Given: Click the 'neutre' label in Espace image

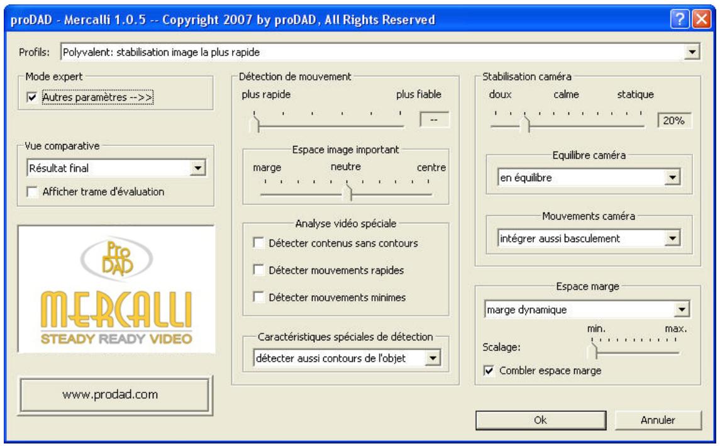Looking at the screenshot, I should point(346,166).
